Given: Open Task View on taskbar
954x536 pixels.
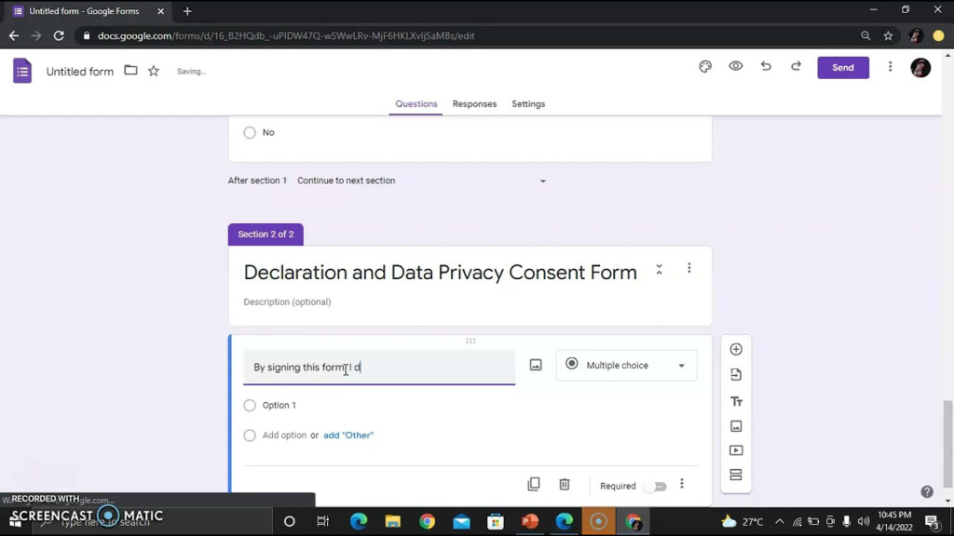Looking at the screenshot, I should pos(323,521).
